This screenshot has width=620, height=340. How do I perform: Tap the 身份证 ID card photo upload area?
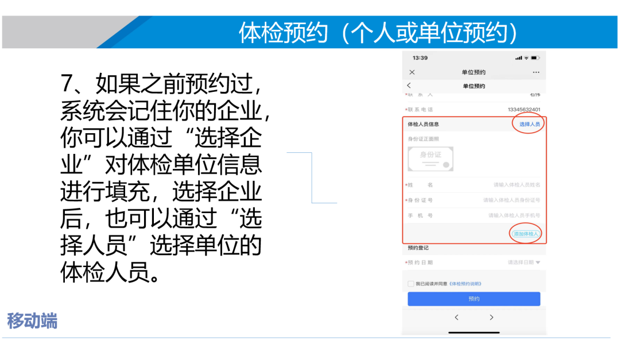tap(431, 159)
